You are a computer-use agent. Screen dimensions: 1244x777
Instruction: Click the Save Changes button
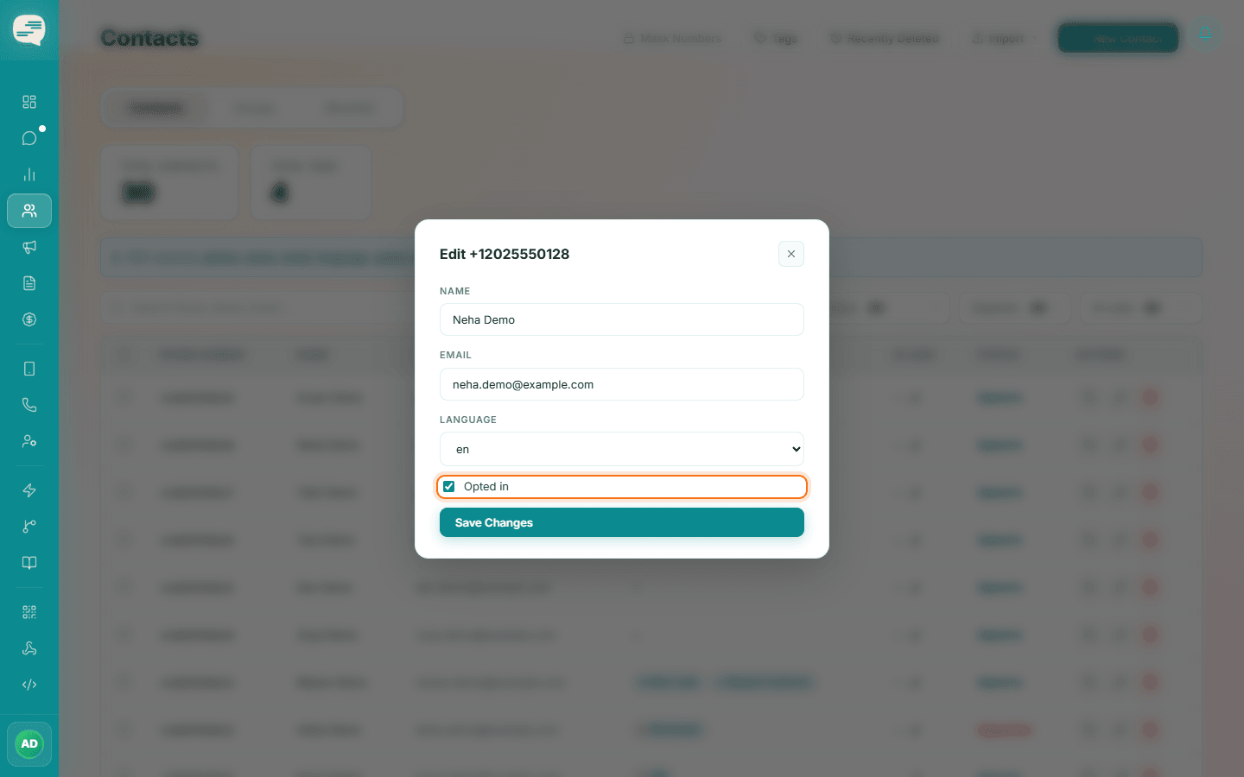click(622, 522)
